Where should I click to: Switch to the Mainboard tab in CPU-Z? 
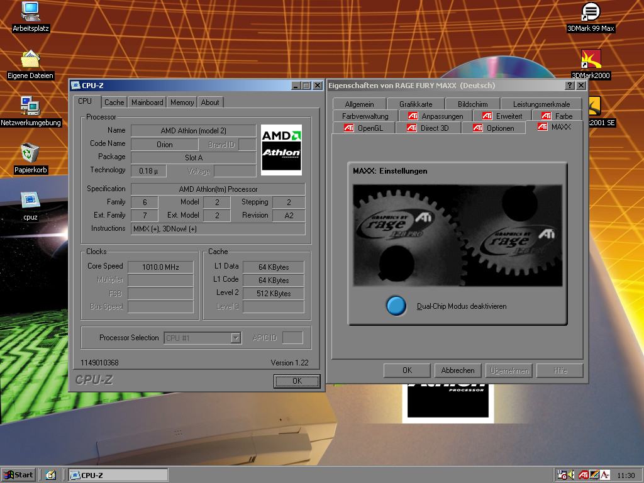[x=147, y=103]
